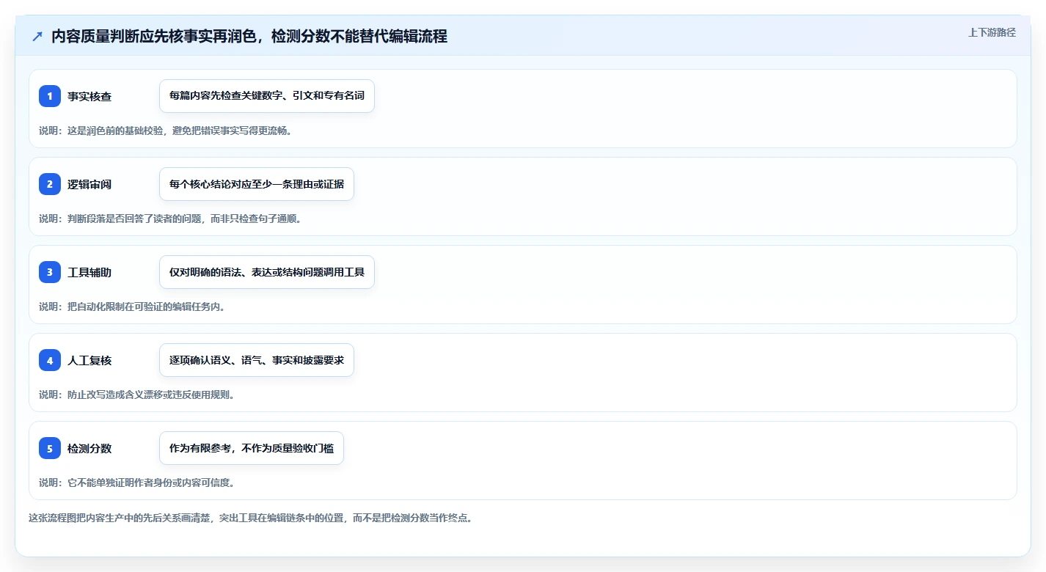Viewport: 1046px width, 572px height.
Task: Click the 作为有限参考，不作为质量验收门槛 chip
Action: (x=252, y=448)
